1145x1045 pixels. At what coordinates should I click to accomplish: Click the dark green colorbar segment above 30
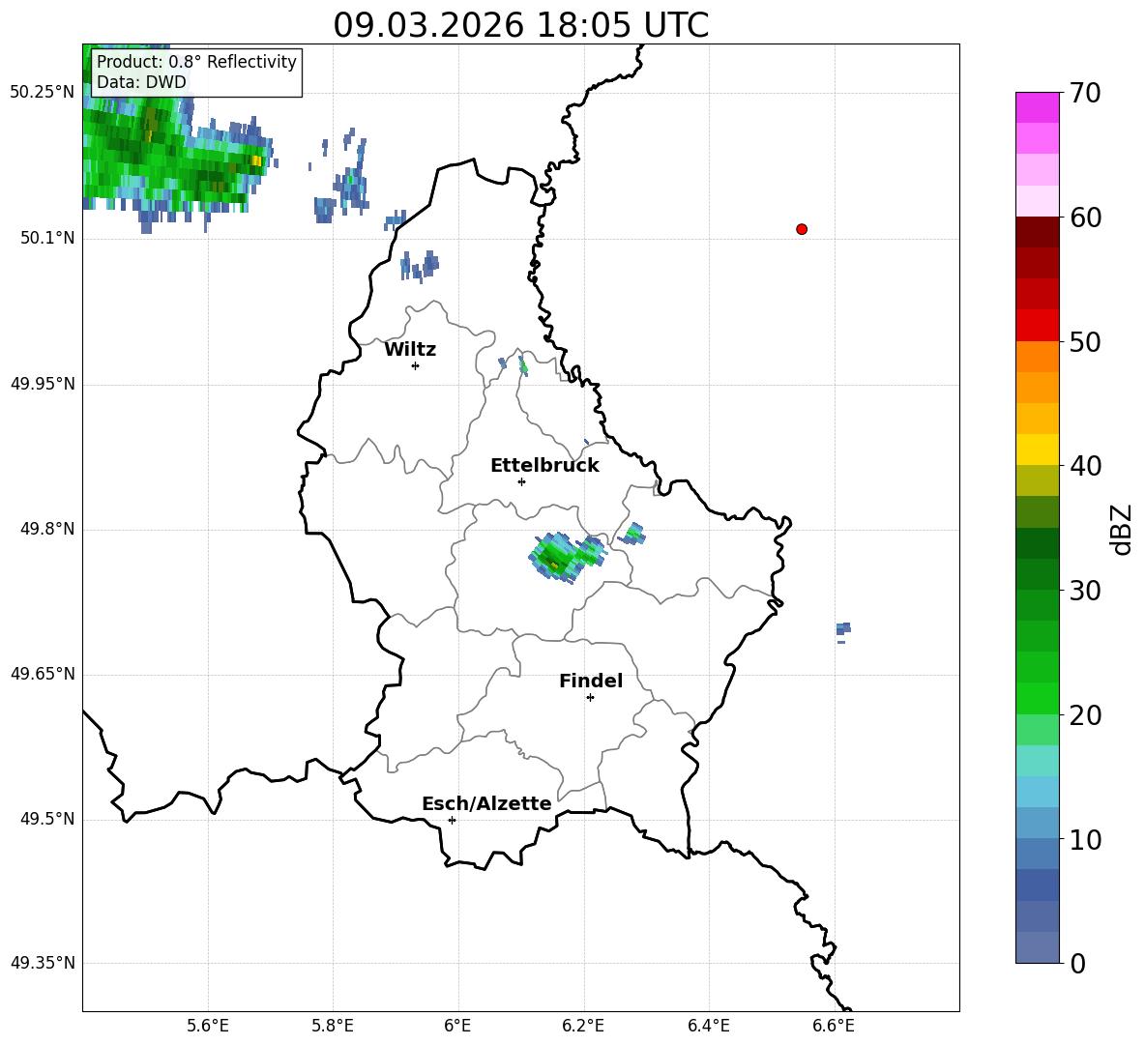point(1037,573)
